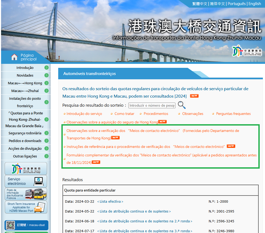Expand the Novidades menu arrow
Viewport: 265px width, 233px height.
47,76
